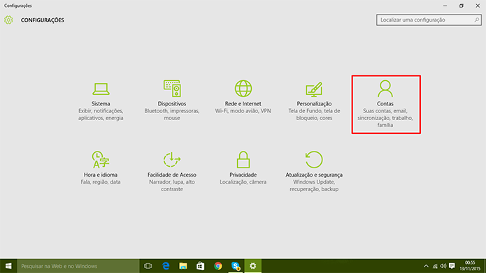Launch Google Chrome from taskbar

[x=218, y=266]
